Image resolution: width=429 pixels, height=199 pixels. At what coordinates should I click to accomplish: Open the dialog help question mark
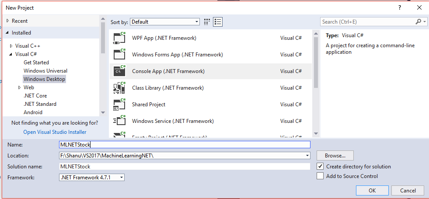[400, 8]
